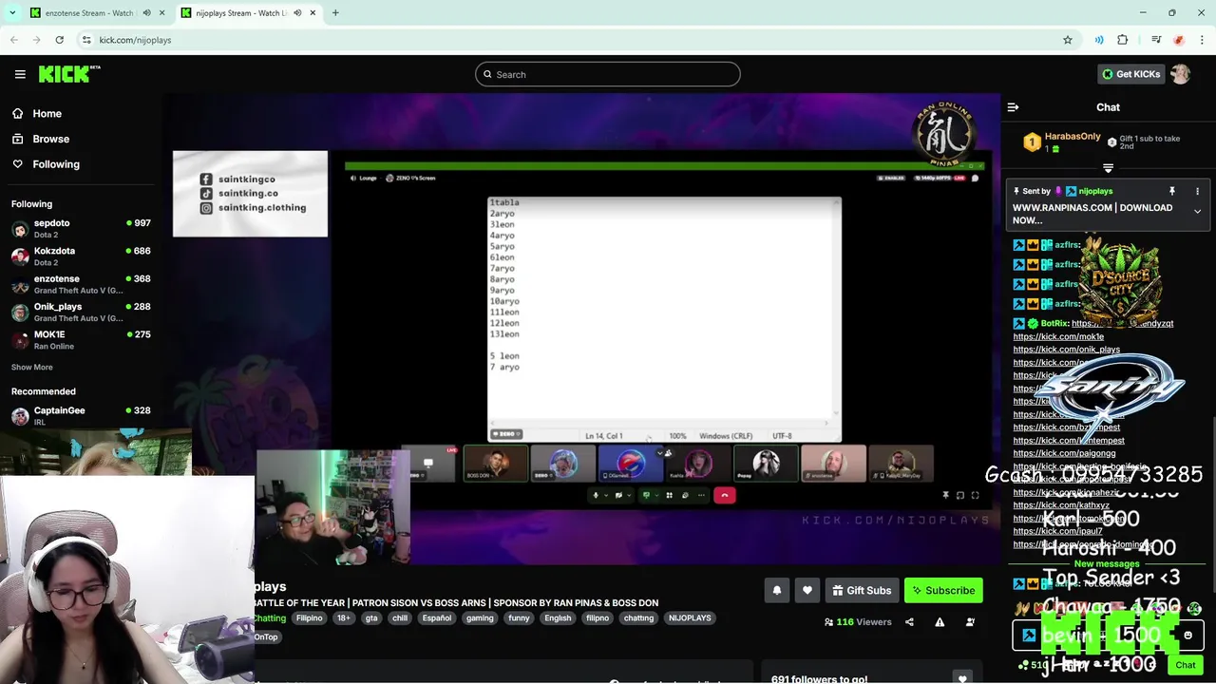Jump to New messages in chat

coord(1107,564)
